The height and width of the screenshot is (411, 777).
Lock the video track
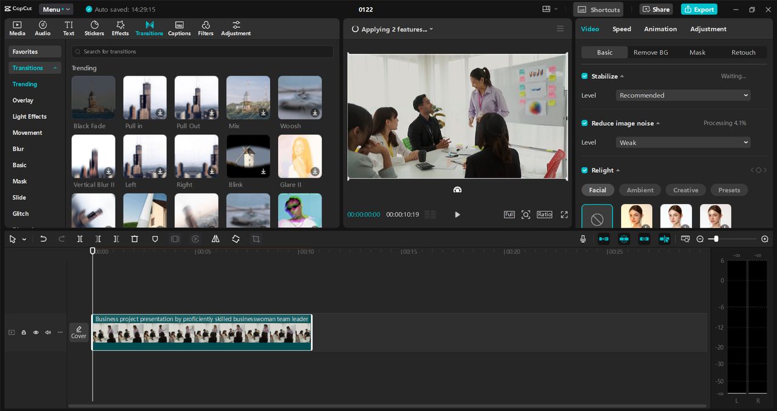[24, 332]
